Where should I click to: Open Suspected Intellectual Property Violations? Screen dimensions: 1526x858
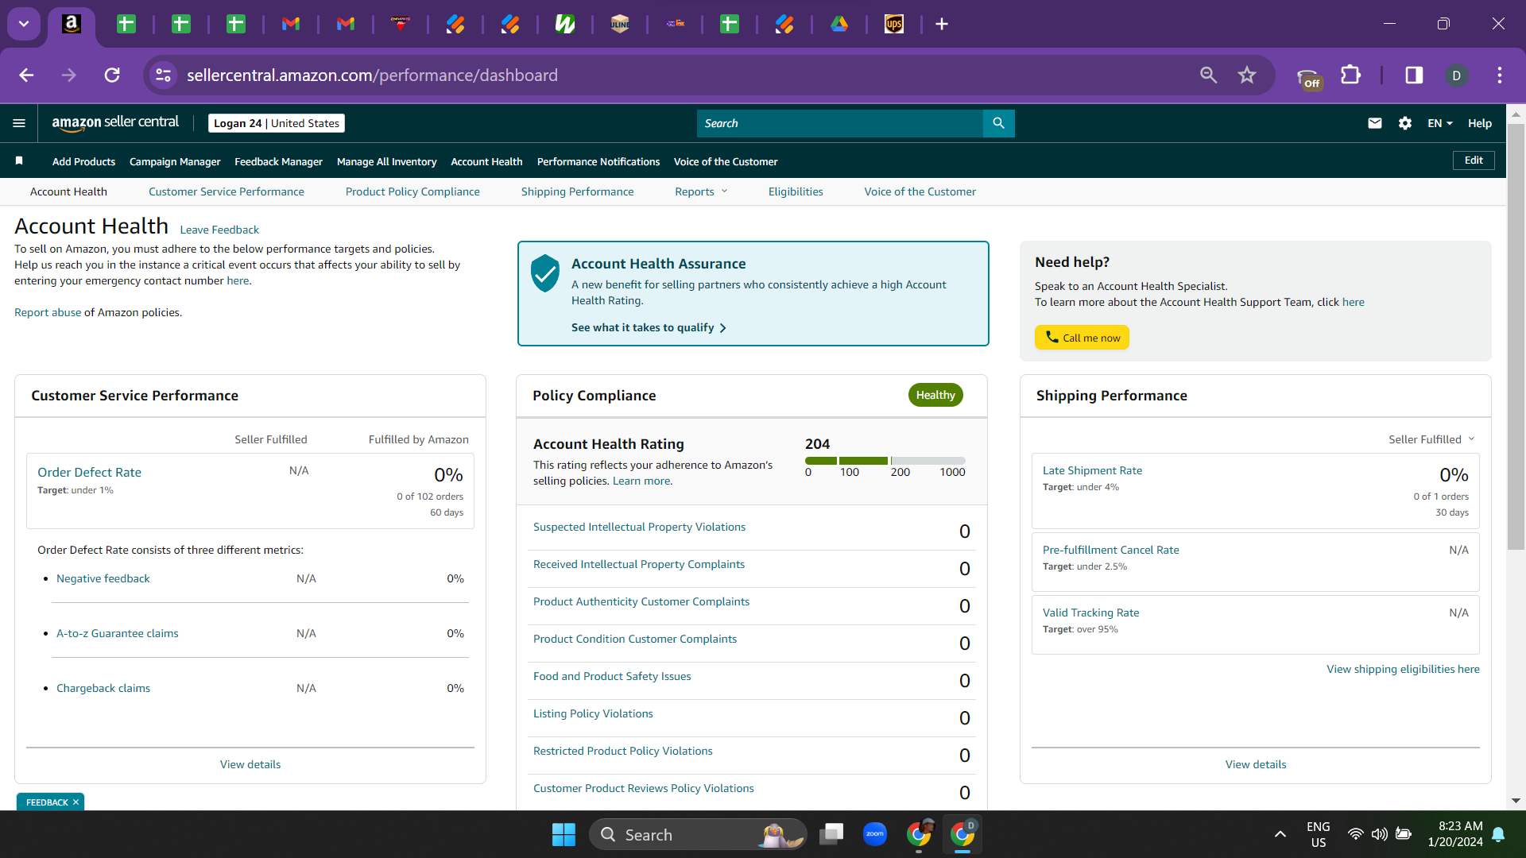pos(639,527)
